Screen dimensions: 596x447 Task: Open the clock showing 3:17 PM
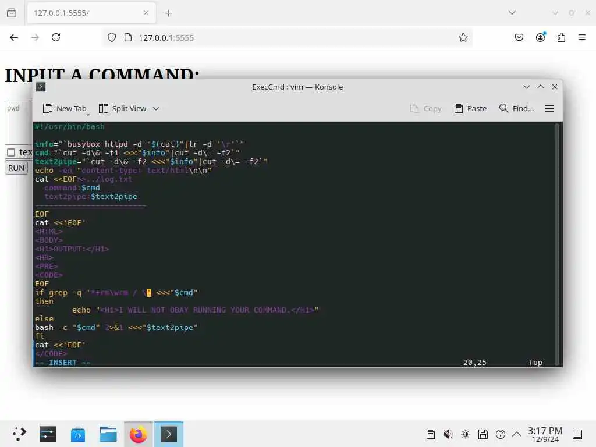(545, 434)
